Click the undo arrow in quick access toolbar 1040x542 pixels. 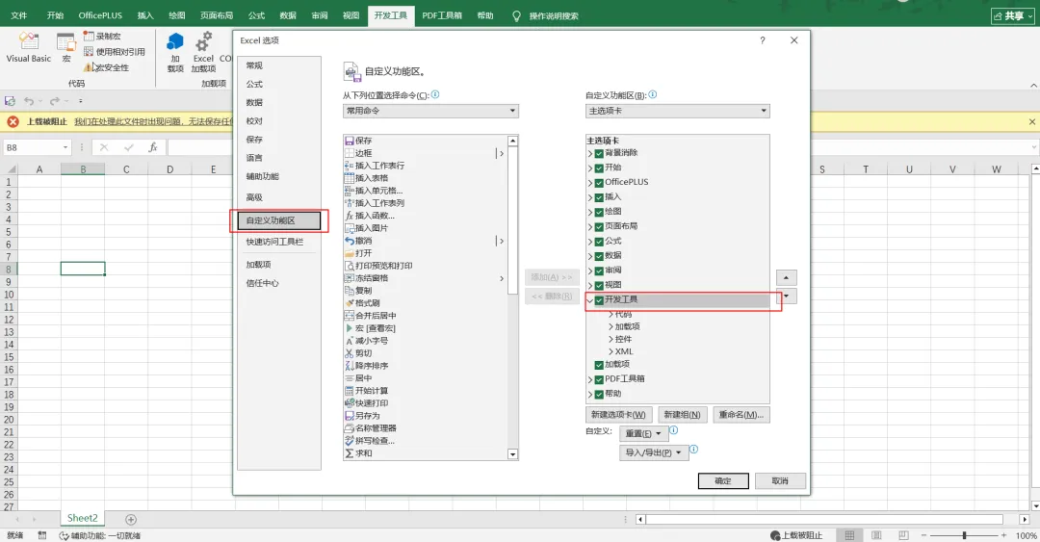pos(29,101)
